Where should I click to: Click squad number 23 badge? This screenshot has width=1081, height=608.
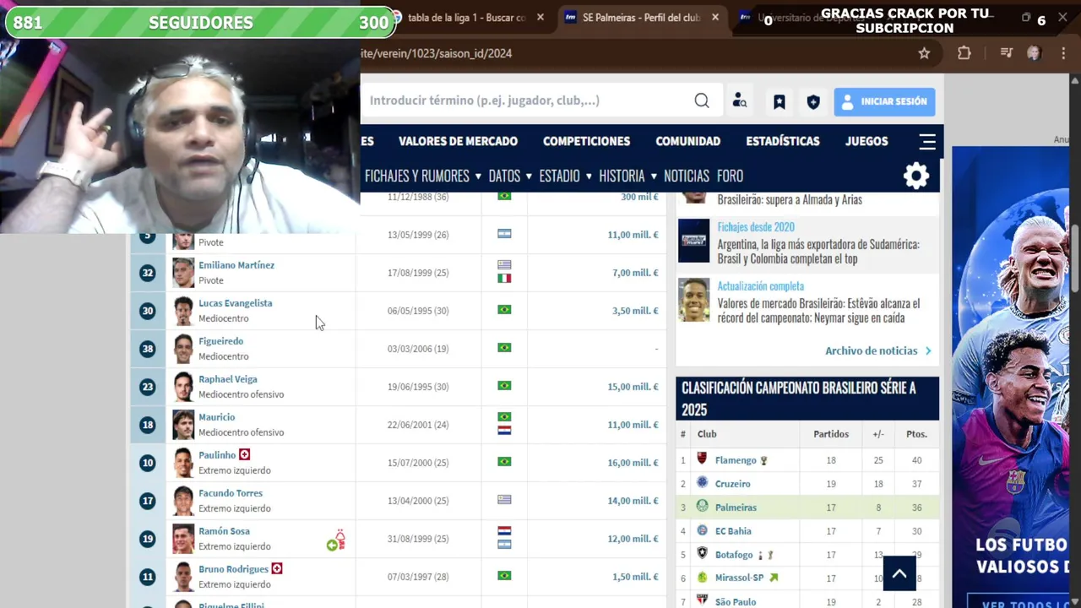pyautogui.click(x=148, y=387)
